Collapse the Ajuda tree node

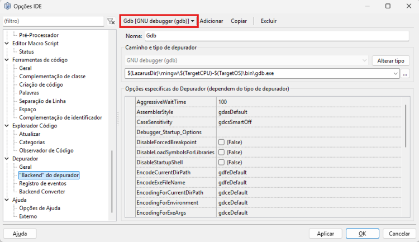point(7,200)
